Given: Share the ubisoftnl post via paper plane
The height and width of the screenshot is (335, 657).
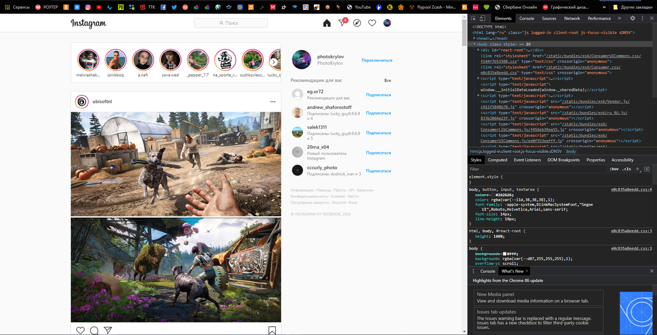Looking at the screenshot, I should tap(108, 331).
